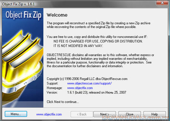Click the Close button in the wizard footer

coord(130,114)
